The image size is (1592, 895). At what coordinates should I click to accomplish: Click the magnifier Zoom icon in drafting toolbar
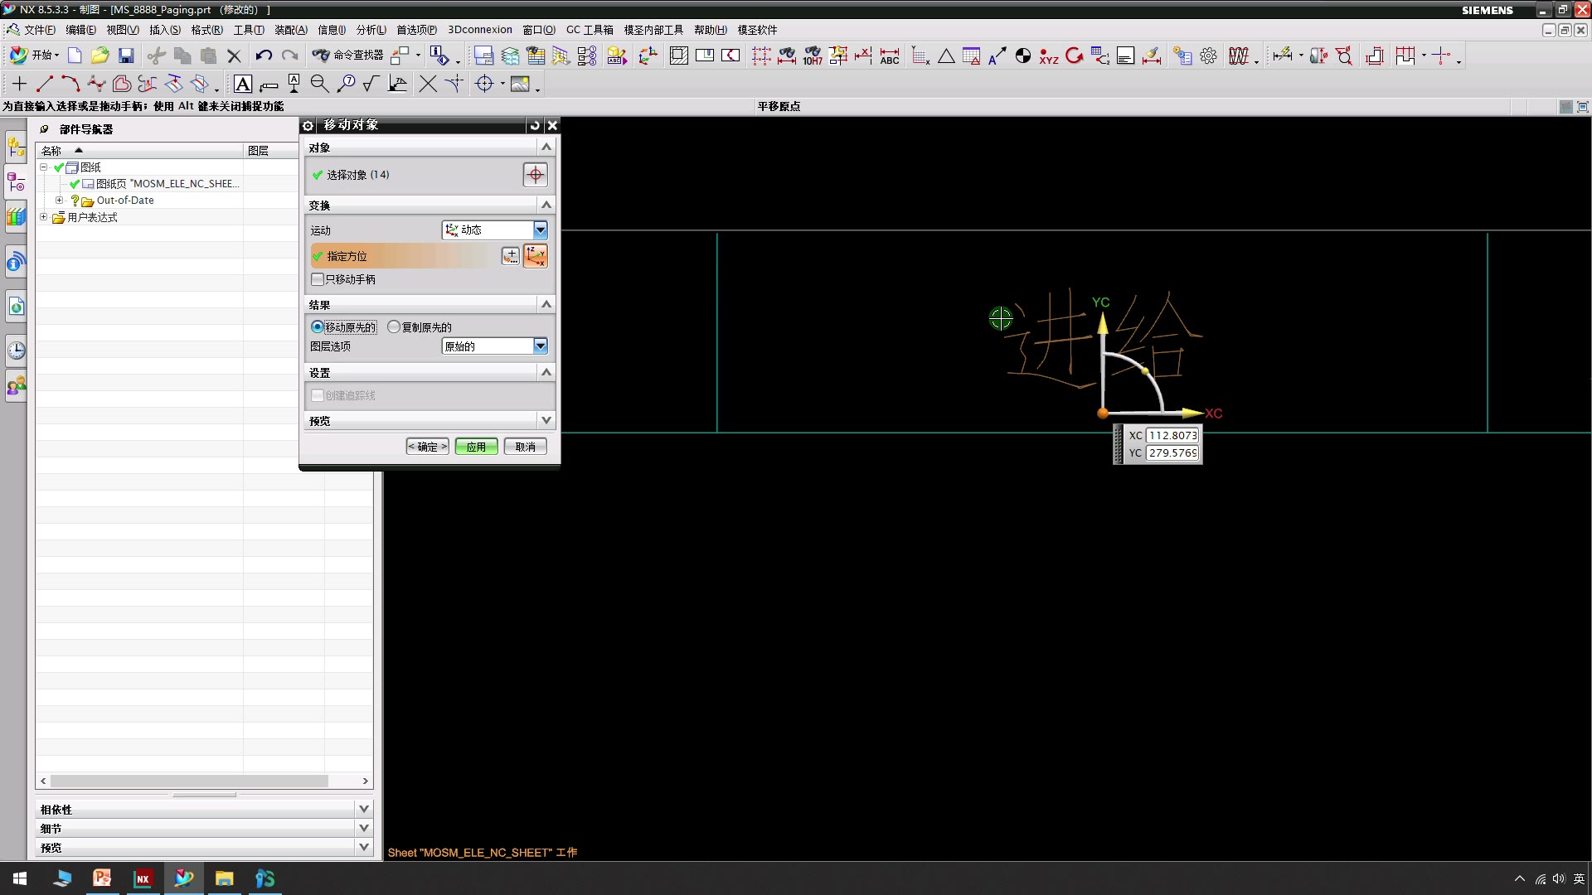(319, 84)
